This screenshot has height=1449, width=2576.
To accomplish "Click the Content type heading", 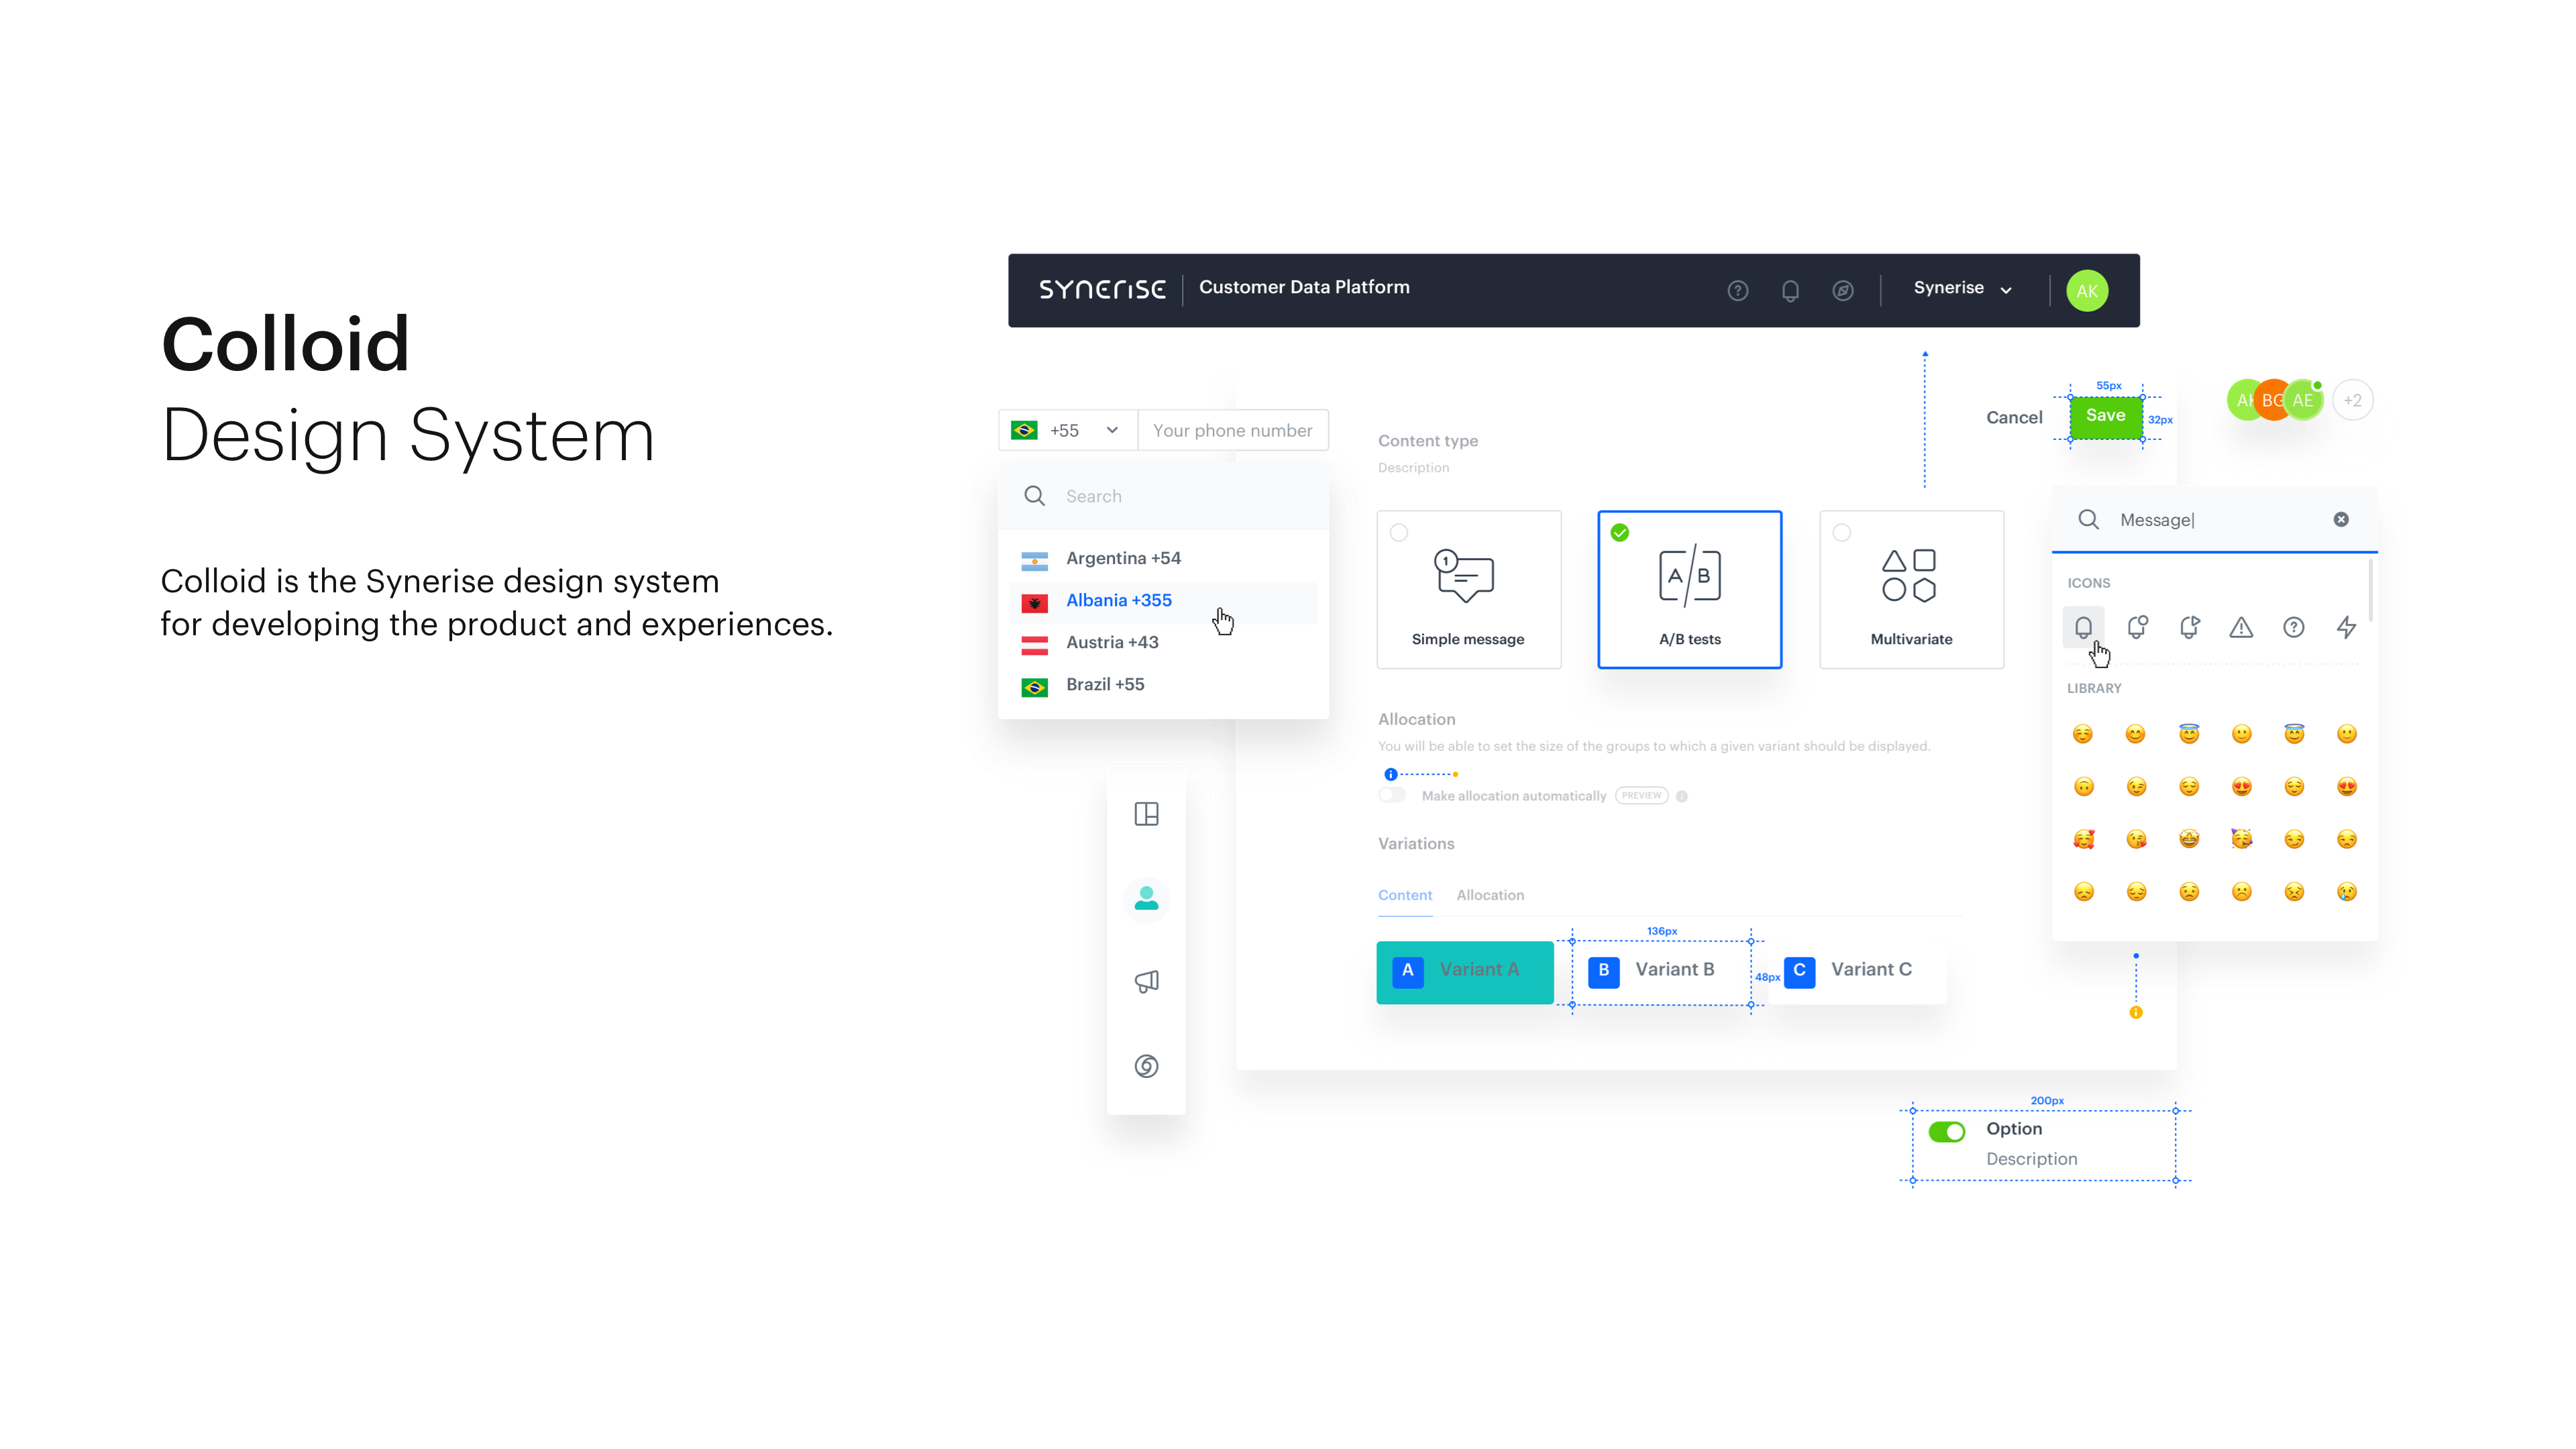I will coord(1428,441).
